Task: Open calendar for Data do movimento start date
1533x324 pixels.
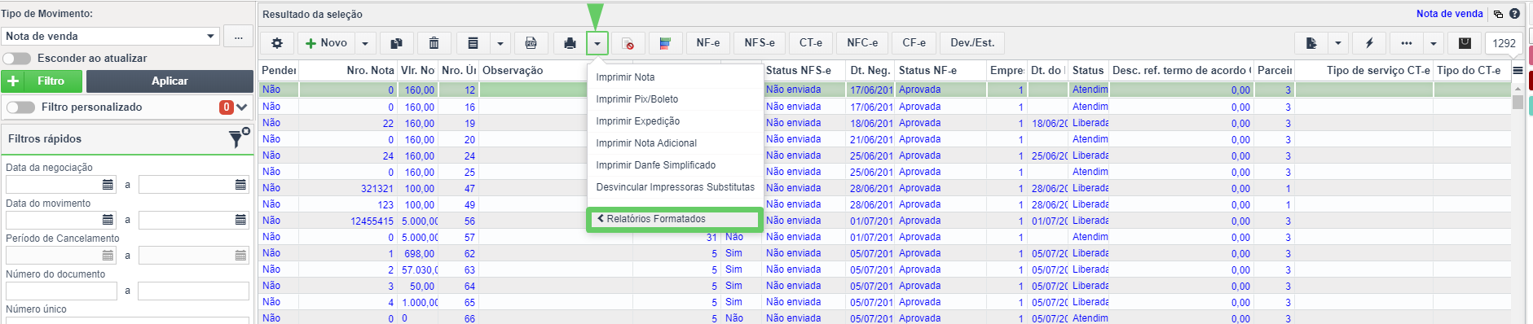Action: (x=108, y=220)
